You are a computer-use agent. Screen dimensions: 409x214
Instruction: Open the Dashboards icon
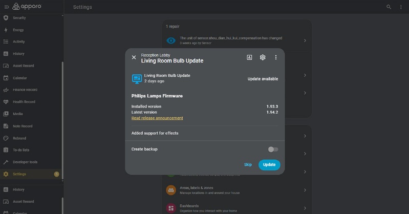171,208
